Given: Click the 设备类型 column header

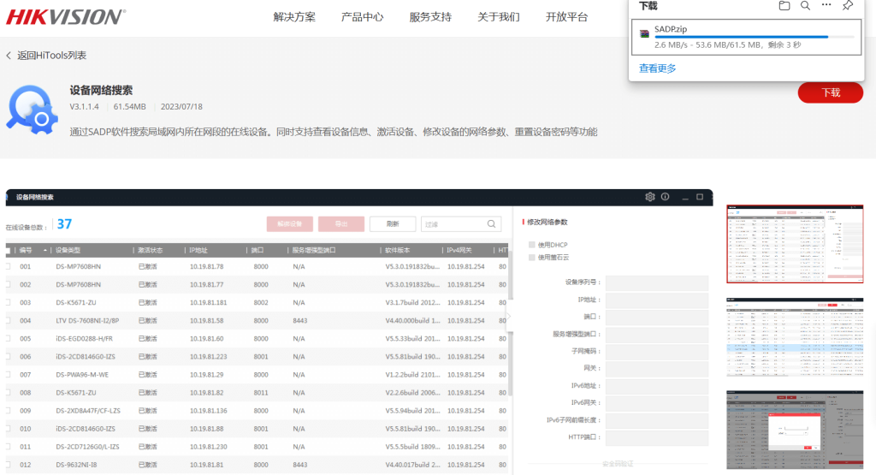Looking at the screenshot, I should point(68,251).
